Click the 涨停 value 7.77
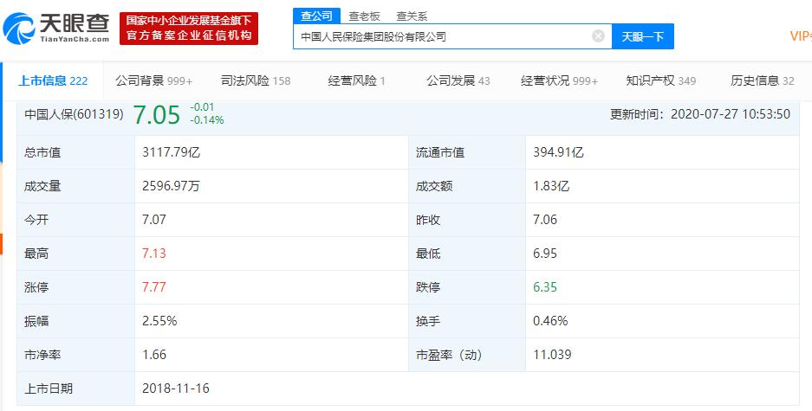 coord(153,287)
